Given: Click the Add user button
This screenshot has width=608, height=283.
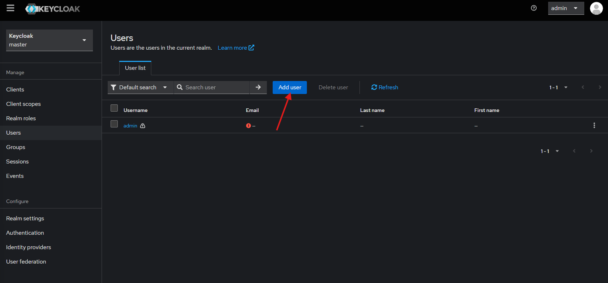Looking at the screenshot, I should coord(290,87).
